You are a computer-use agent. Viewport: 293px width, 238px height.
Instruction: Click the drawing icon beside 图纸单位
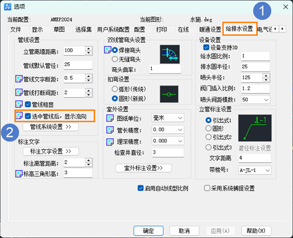click(x=110, y=118)
